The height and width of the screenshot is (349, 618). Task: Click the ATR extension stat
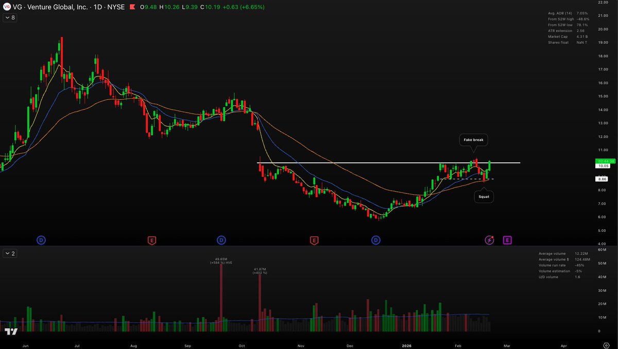point(566,31)
